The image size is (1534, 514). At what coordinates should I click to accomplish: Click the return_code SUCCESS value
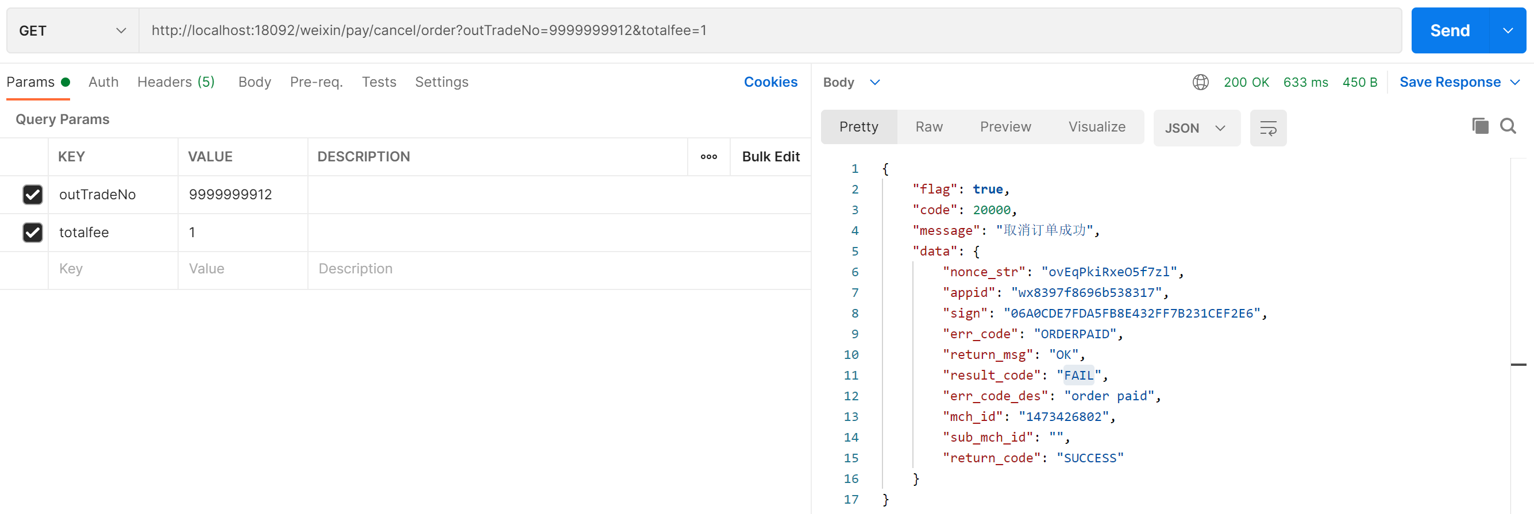1090,458
